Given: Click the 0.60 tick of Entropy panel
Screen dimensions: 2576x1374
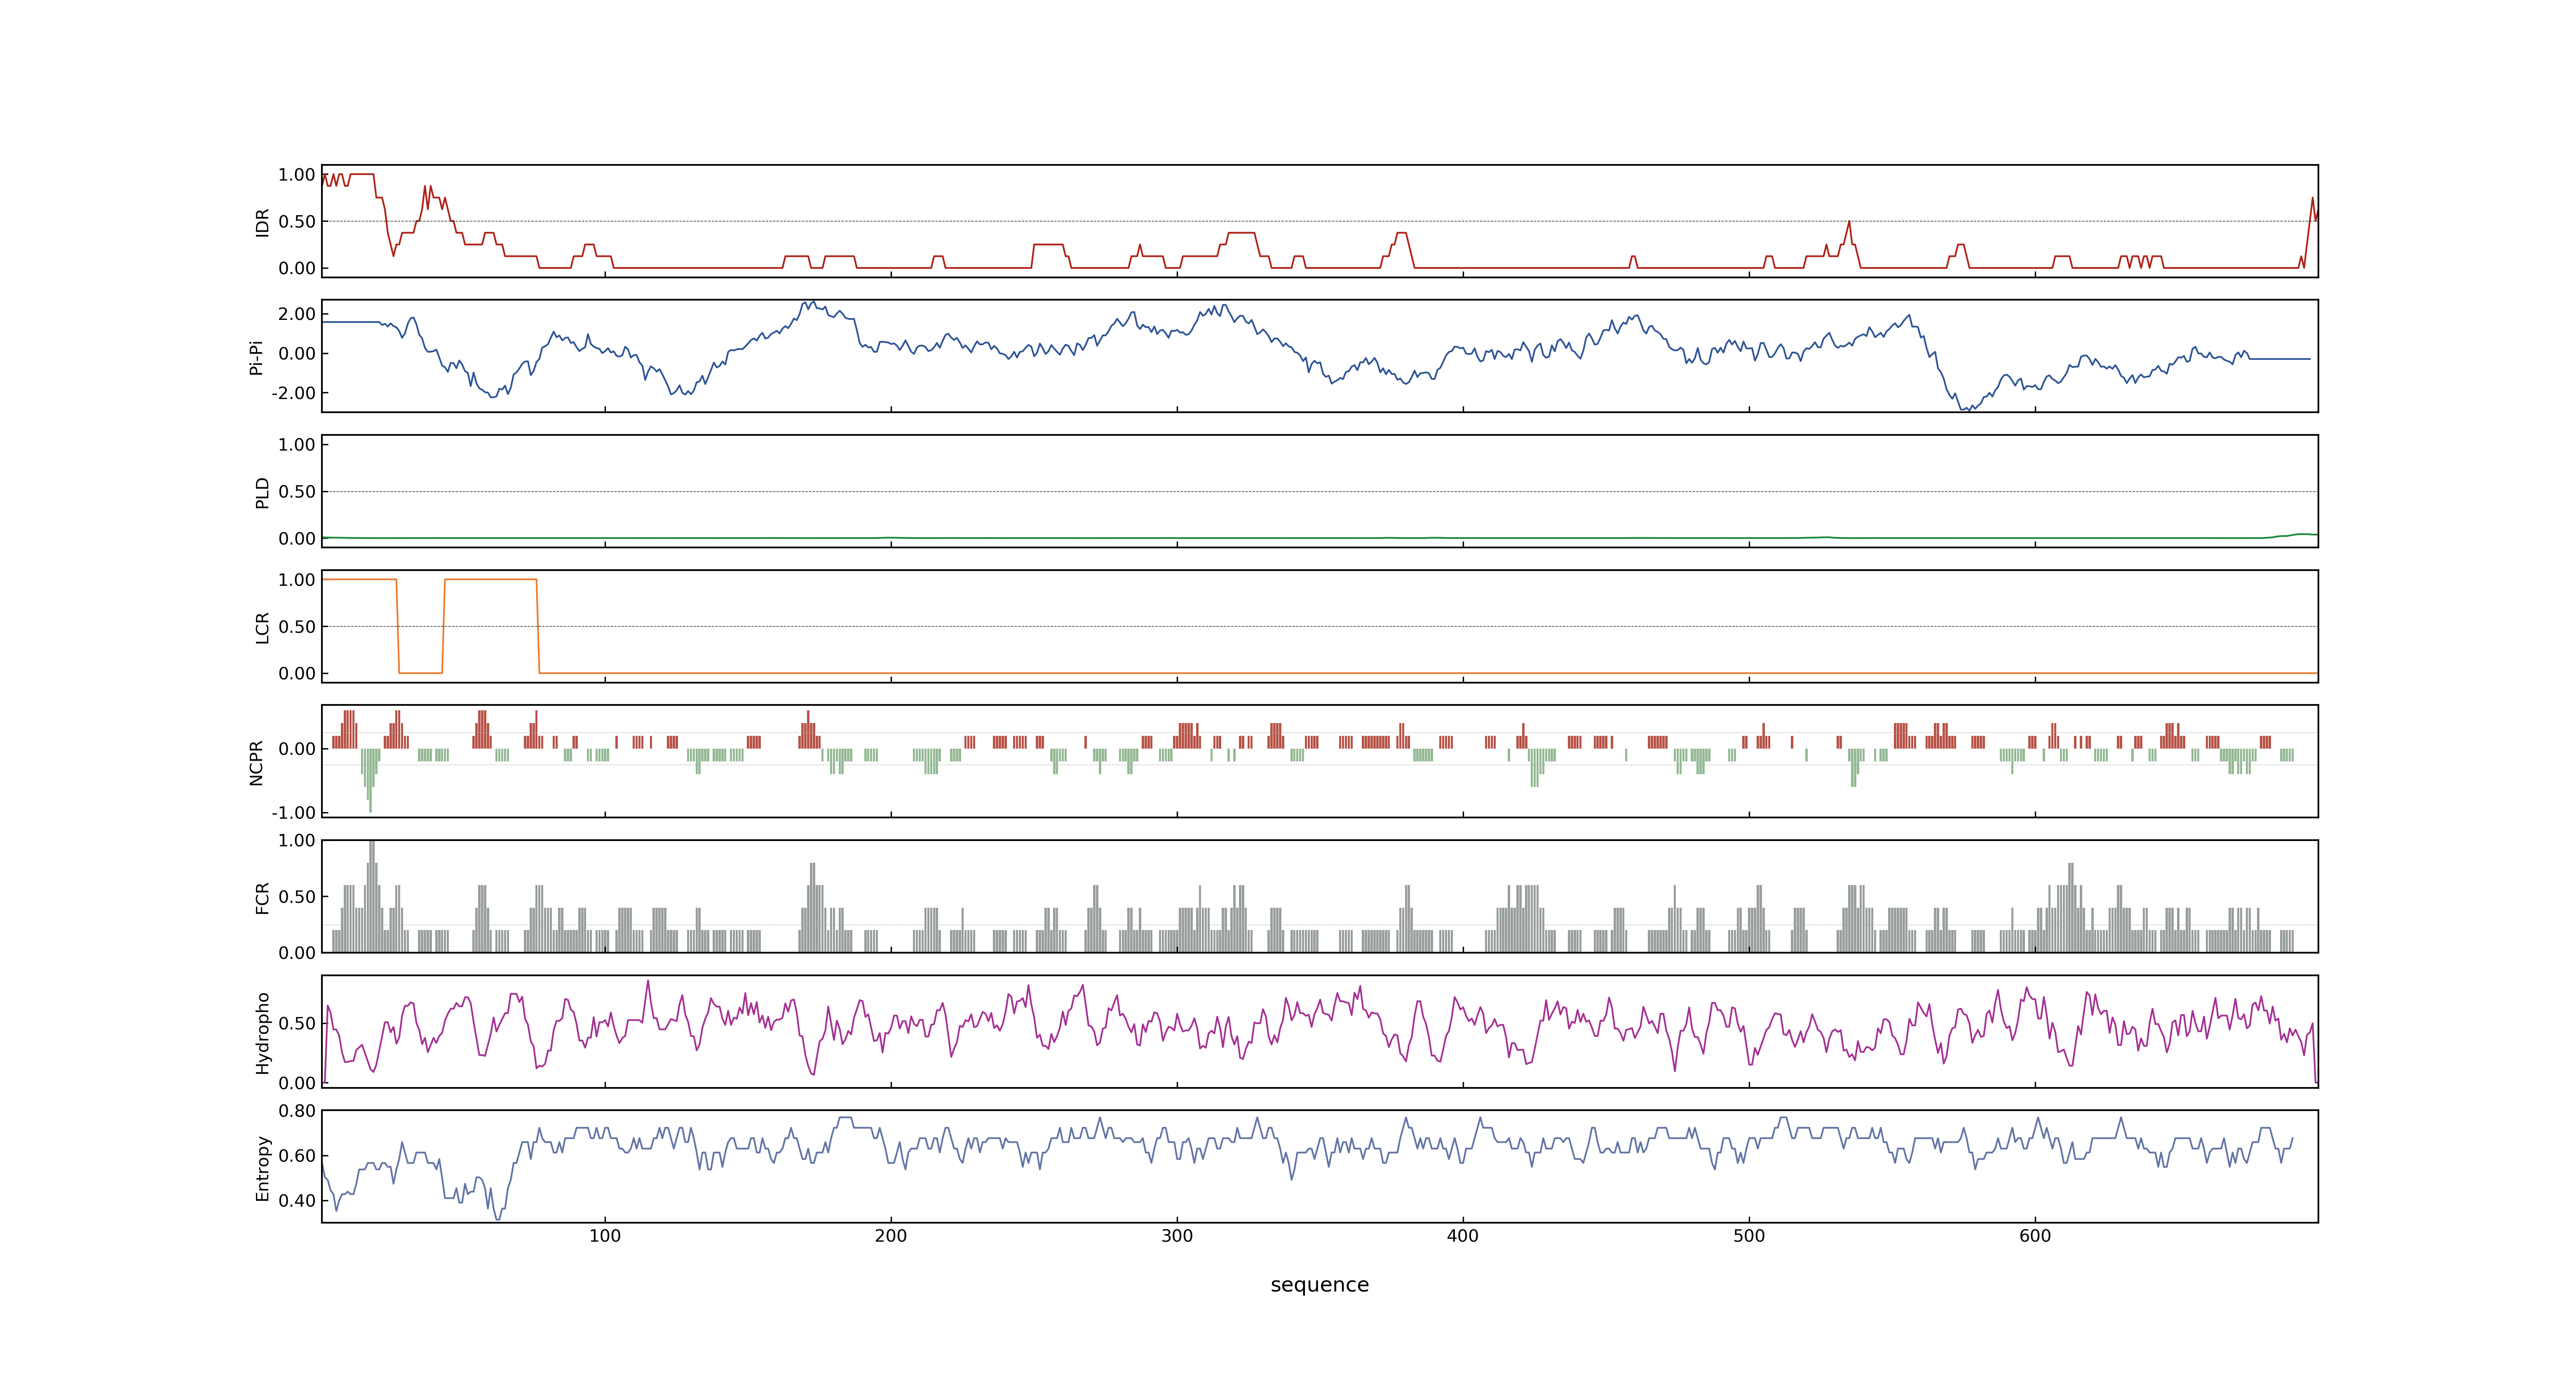Looking at the screenshot, I should (x=297, y=1156).
